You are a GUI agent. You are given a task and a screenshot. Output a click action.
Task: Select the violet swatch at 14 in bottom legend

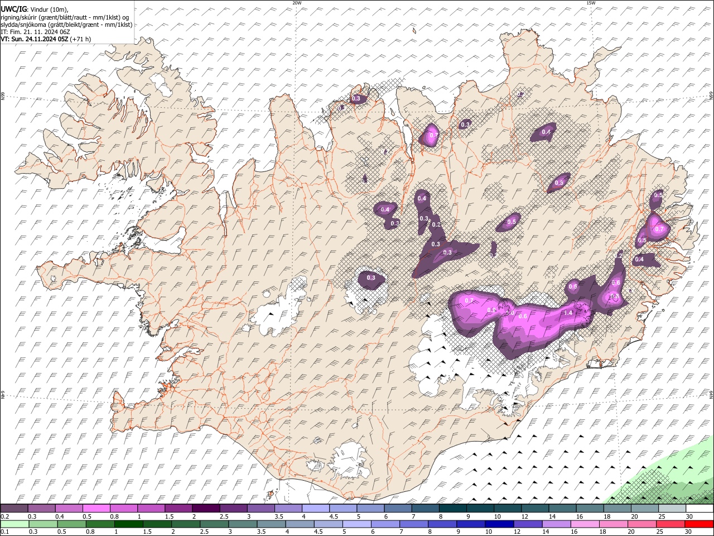coord(556,524)
